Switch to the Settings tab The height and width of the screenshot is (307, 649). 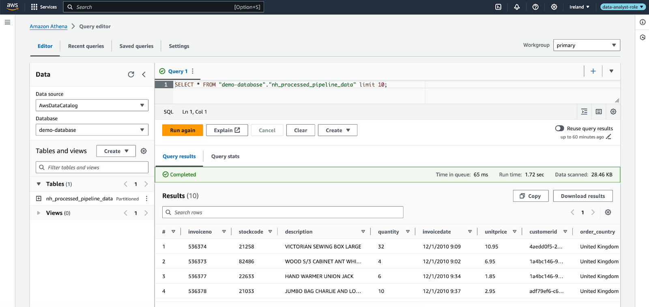[179, 46]
